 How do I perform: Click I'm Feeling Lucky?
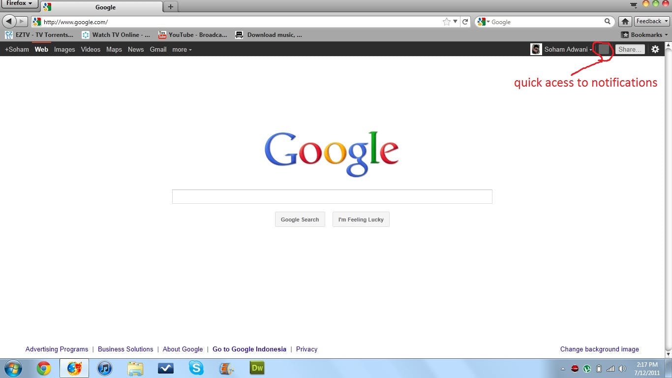[x=361, y=220]
